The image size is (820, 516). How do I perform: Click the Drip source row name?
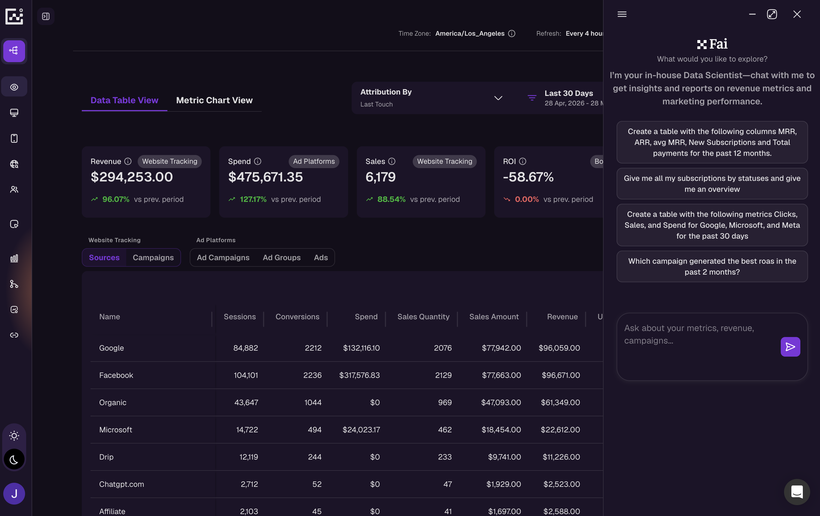click(106, 457)
